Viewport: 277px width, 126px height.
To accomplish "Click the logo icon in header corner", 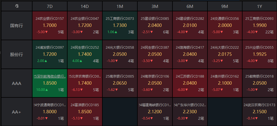I will (17, 6).
